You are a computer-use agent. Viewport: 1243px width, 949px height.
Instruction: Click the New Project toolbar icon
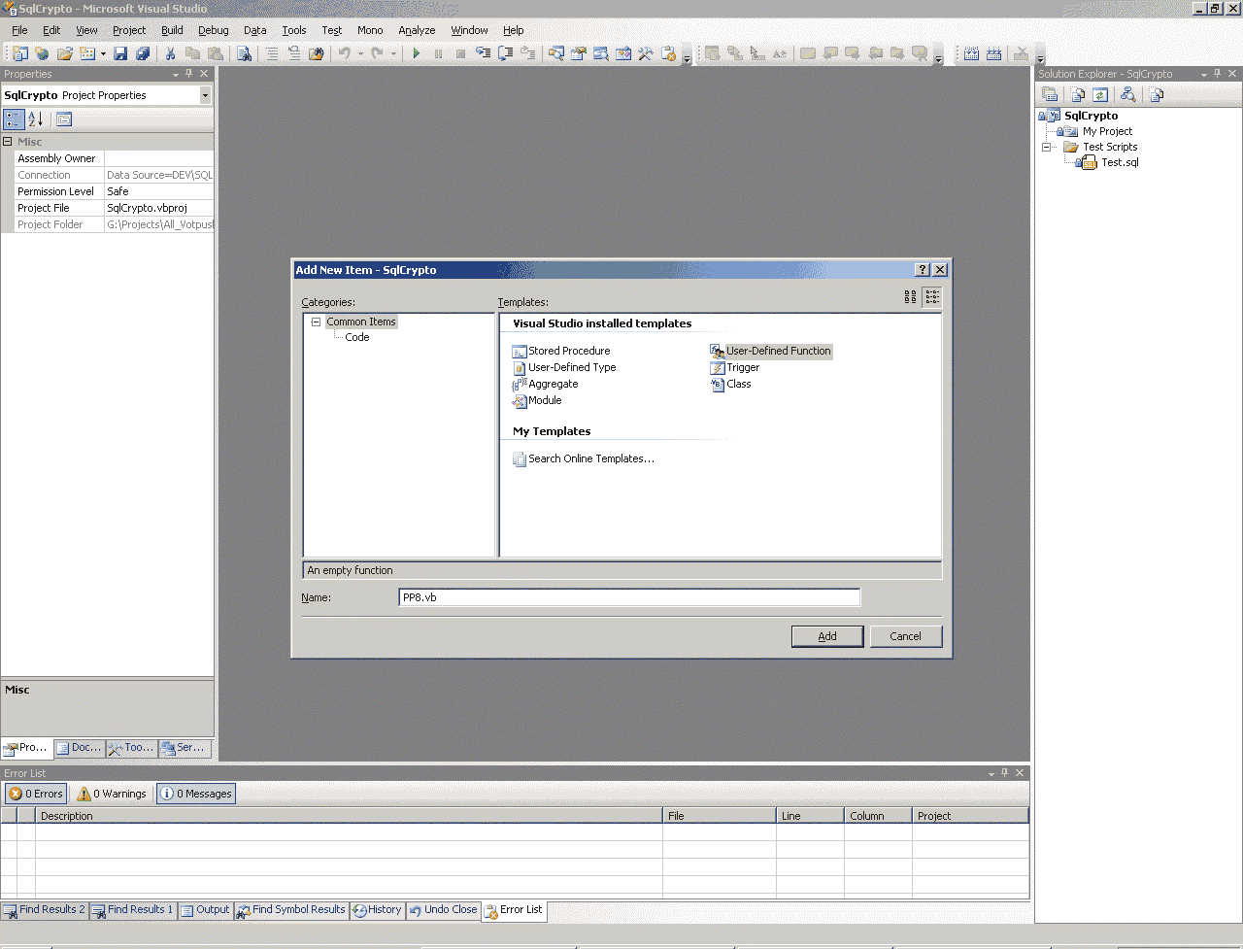tap(19, 53)
